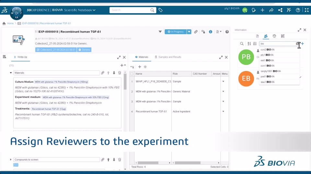Select ccn2 BIOVIA from suggestions

pyautogui.click(x=279, y=50)
